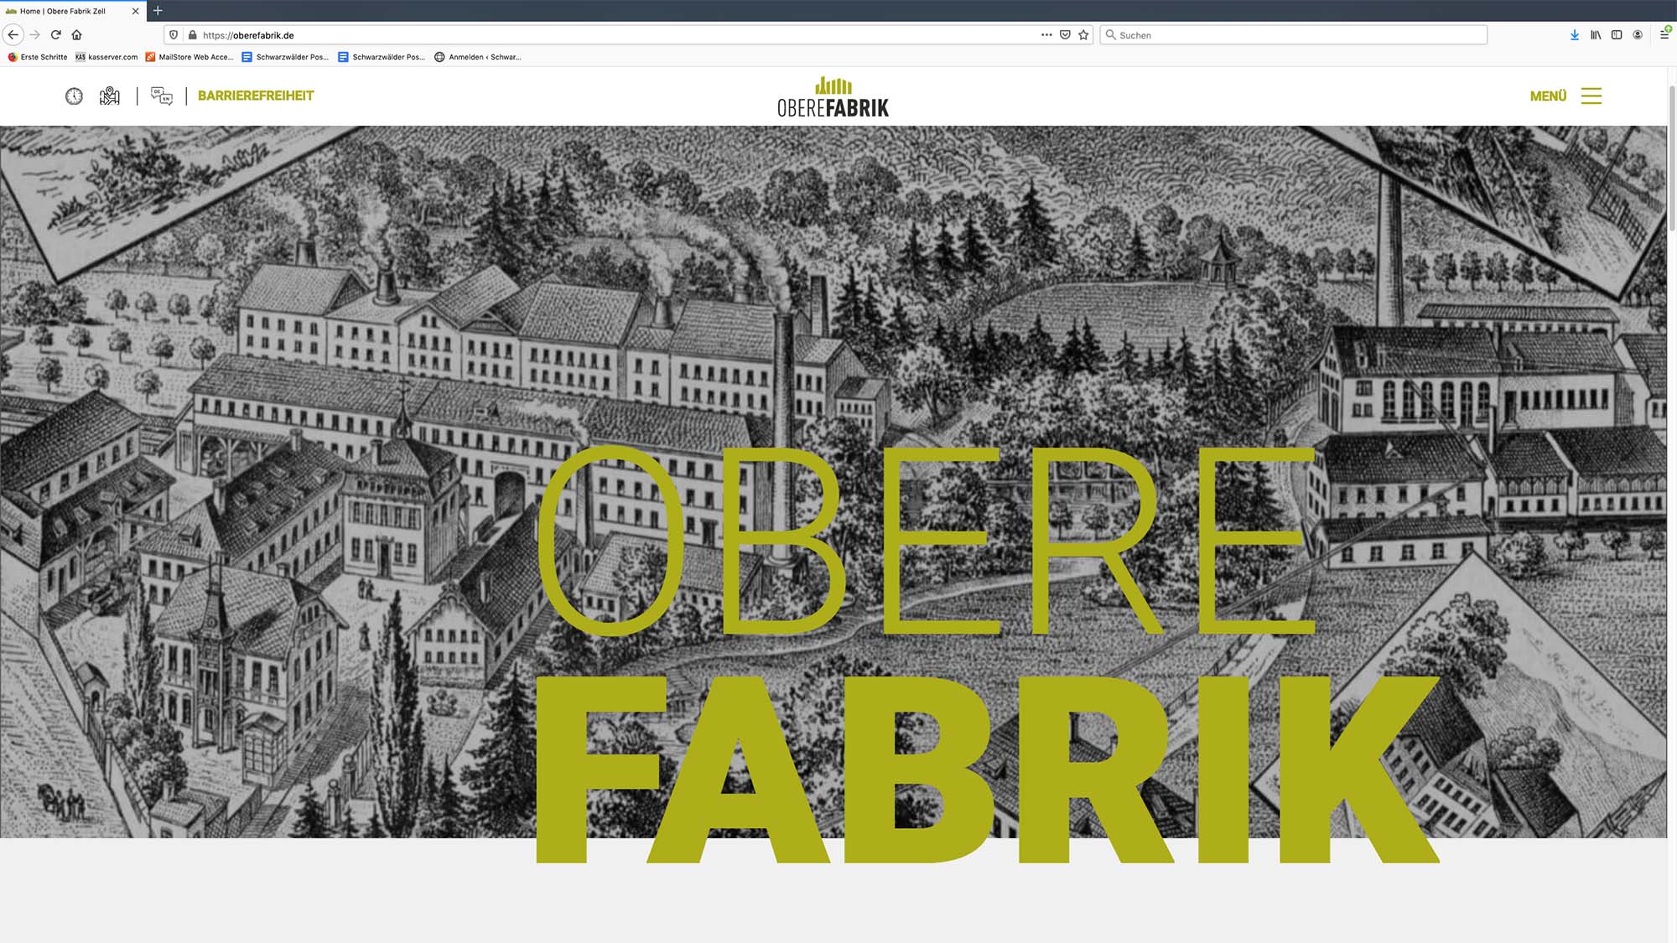Expand the MENÜ hamburger menu
Image resolution: width=1677 pixels, height=943 pixels.
(1591, 96)
